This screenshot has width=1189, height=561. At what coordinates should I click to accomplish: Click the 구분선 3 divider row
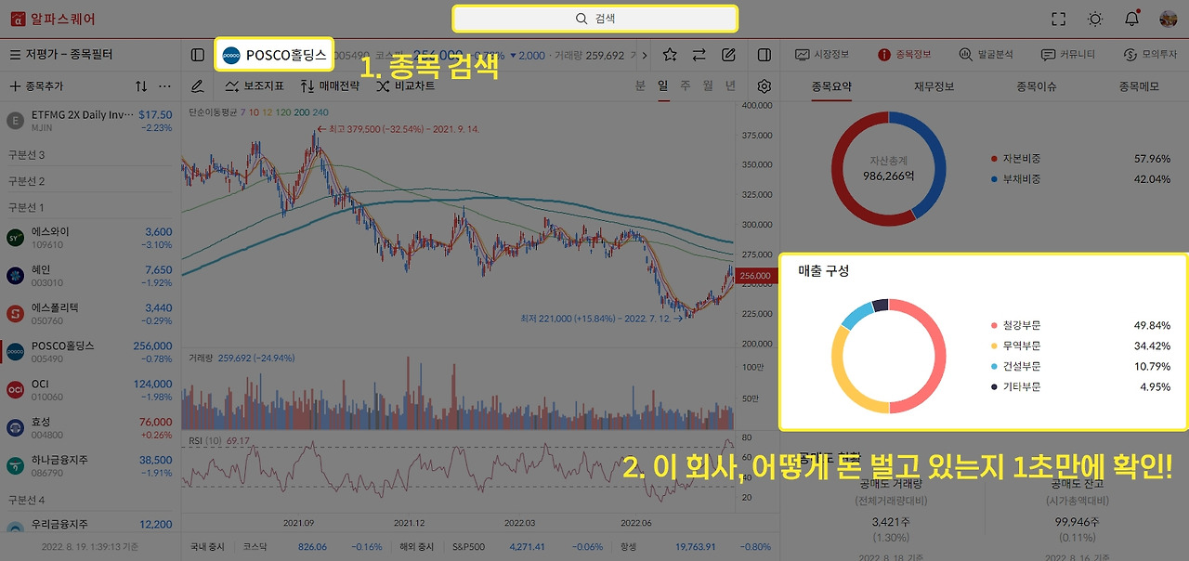(x=89, y=154)
